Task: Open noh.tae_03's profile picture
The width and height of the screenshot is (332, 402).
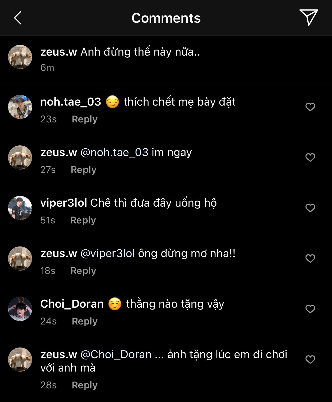Action: (20, 107)
